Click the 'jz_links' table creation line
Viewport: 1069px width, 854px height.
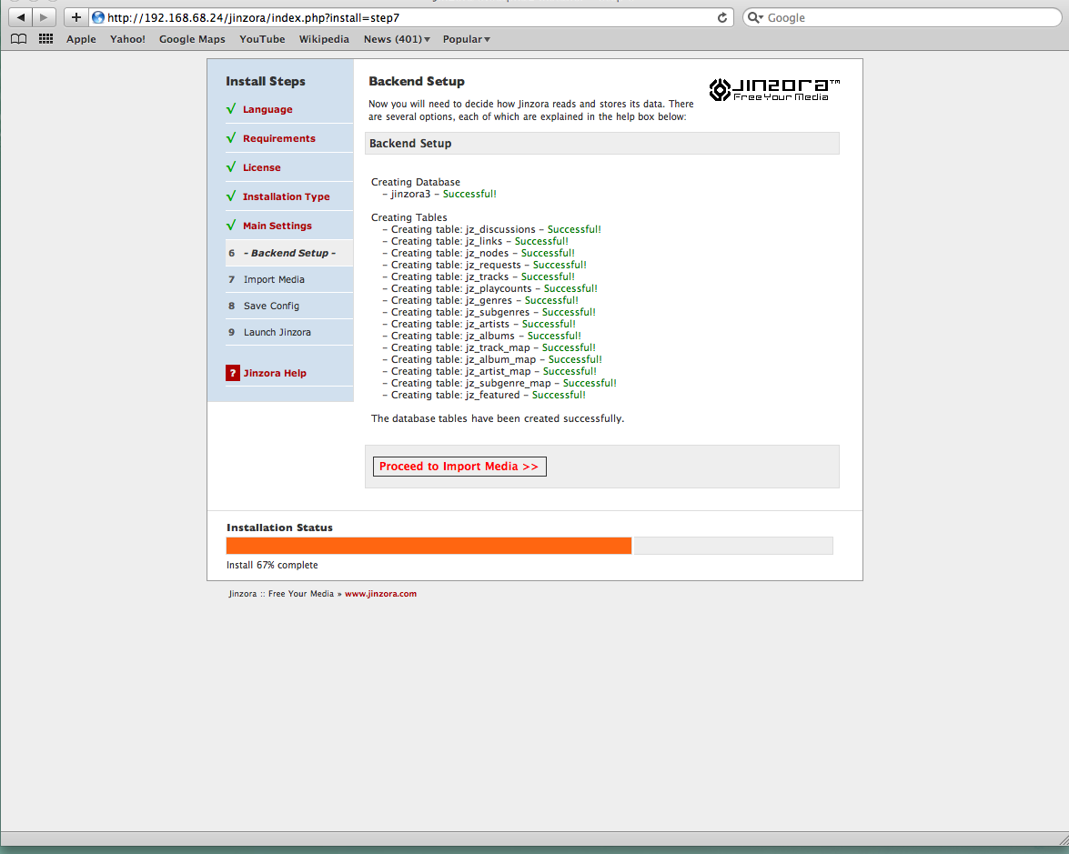point(475,241)
